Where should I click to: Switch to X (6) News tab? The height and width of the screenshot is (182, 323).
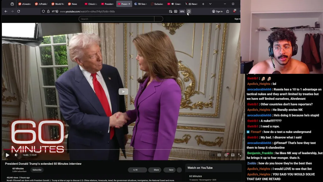[x=191, y=4]
